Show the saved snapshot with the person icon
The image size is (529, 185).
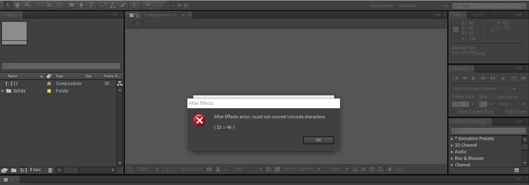218,169
